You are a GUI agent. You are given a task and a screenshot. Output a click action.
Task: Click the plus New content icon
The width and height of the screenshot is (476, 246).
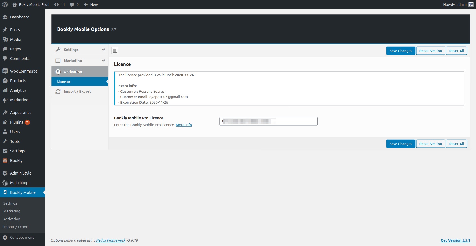(x=86, y=4)
